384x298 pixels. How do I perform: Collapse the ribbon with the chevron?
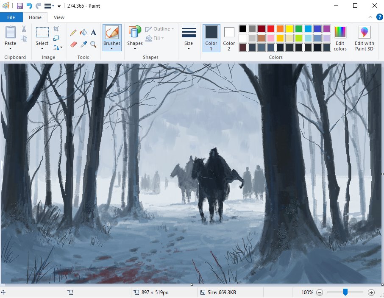point(370,17)
